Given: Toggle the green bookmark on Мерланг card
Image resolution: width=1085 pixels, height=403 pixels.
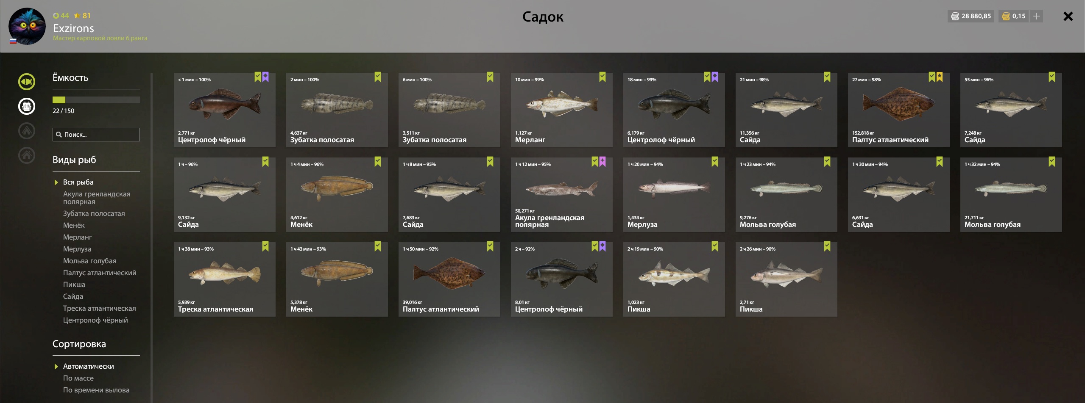Looking at the screenshot, I should tap(602, 77).
